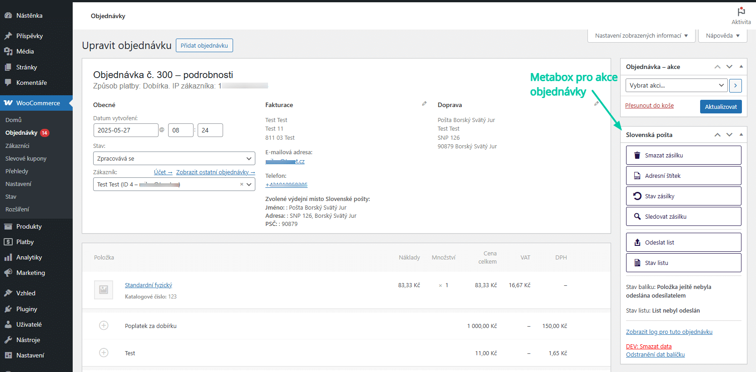The image size is (756, 372).
Task: Open the Nápověda help dropdown
Action: tap(723, 36)
